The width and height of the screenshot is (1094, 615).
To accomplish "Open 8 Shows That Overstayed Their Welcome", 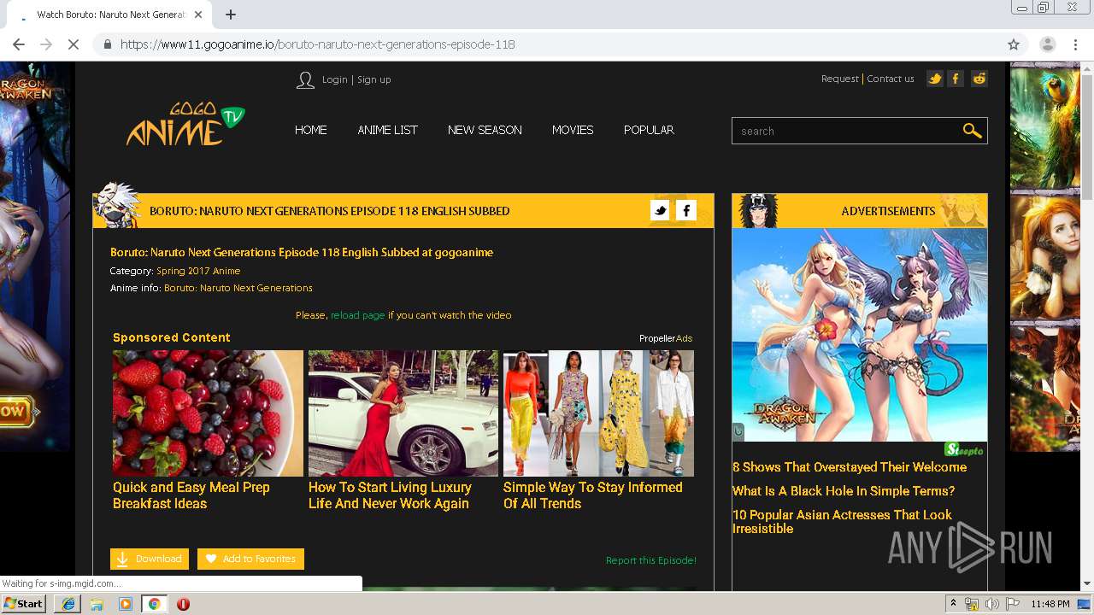I will (850, 467).
